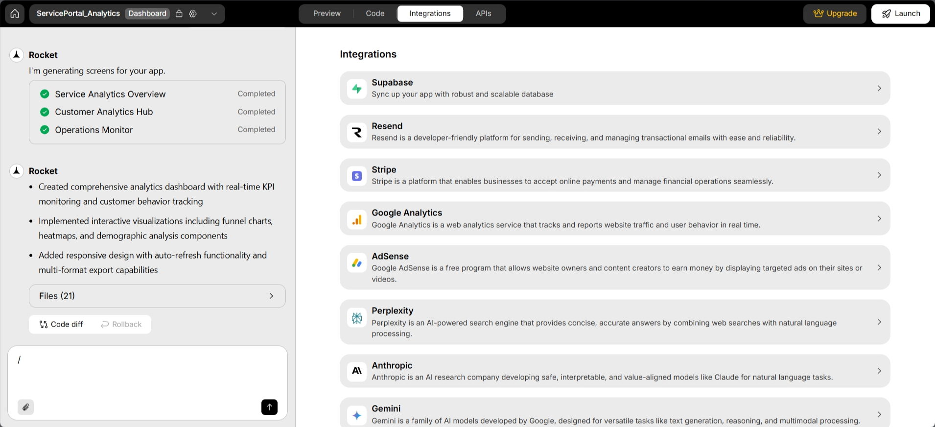Select the Service Analytics Overview row text
The image size is (935, 427).
coord(110,94)
